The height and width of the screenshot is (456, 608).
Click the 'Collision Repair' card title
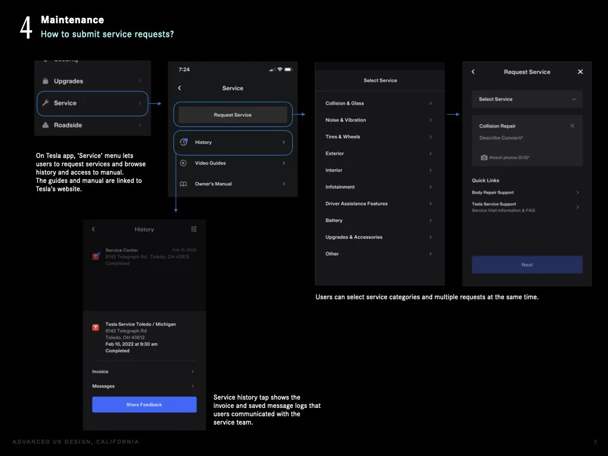(x=498, y=126)
